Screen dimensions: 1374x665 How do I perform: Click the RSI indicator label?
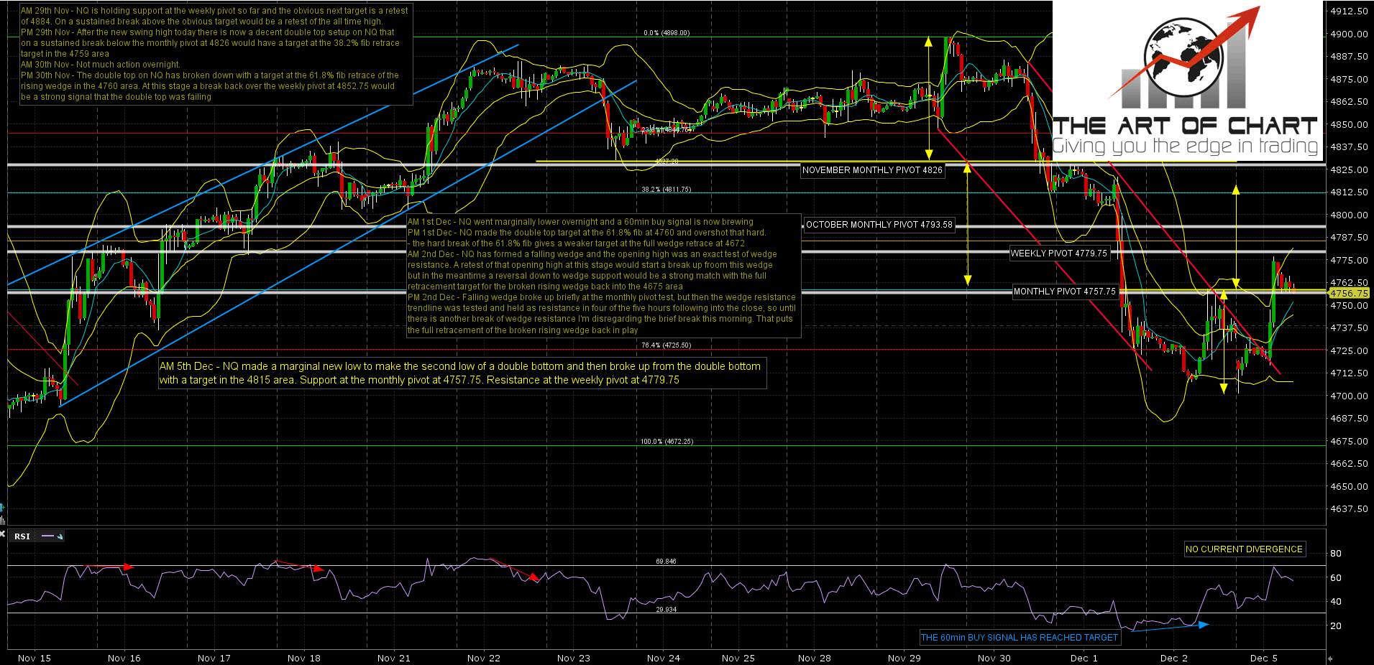tap(22, 536)
